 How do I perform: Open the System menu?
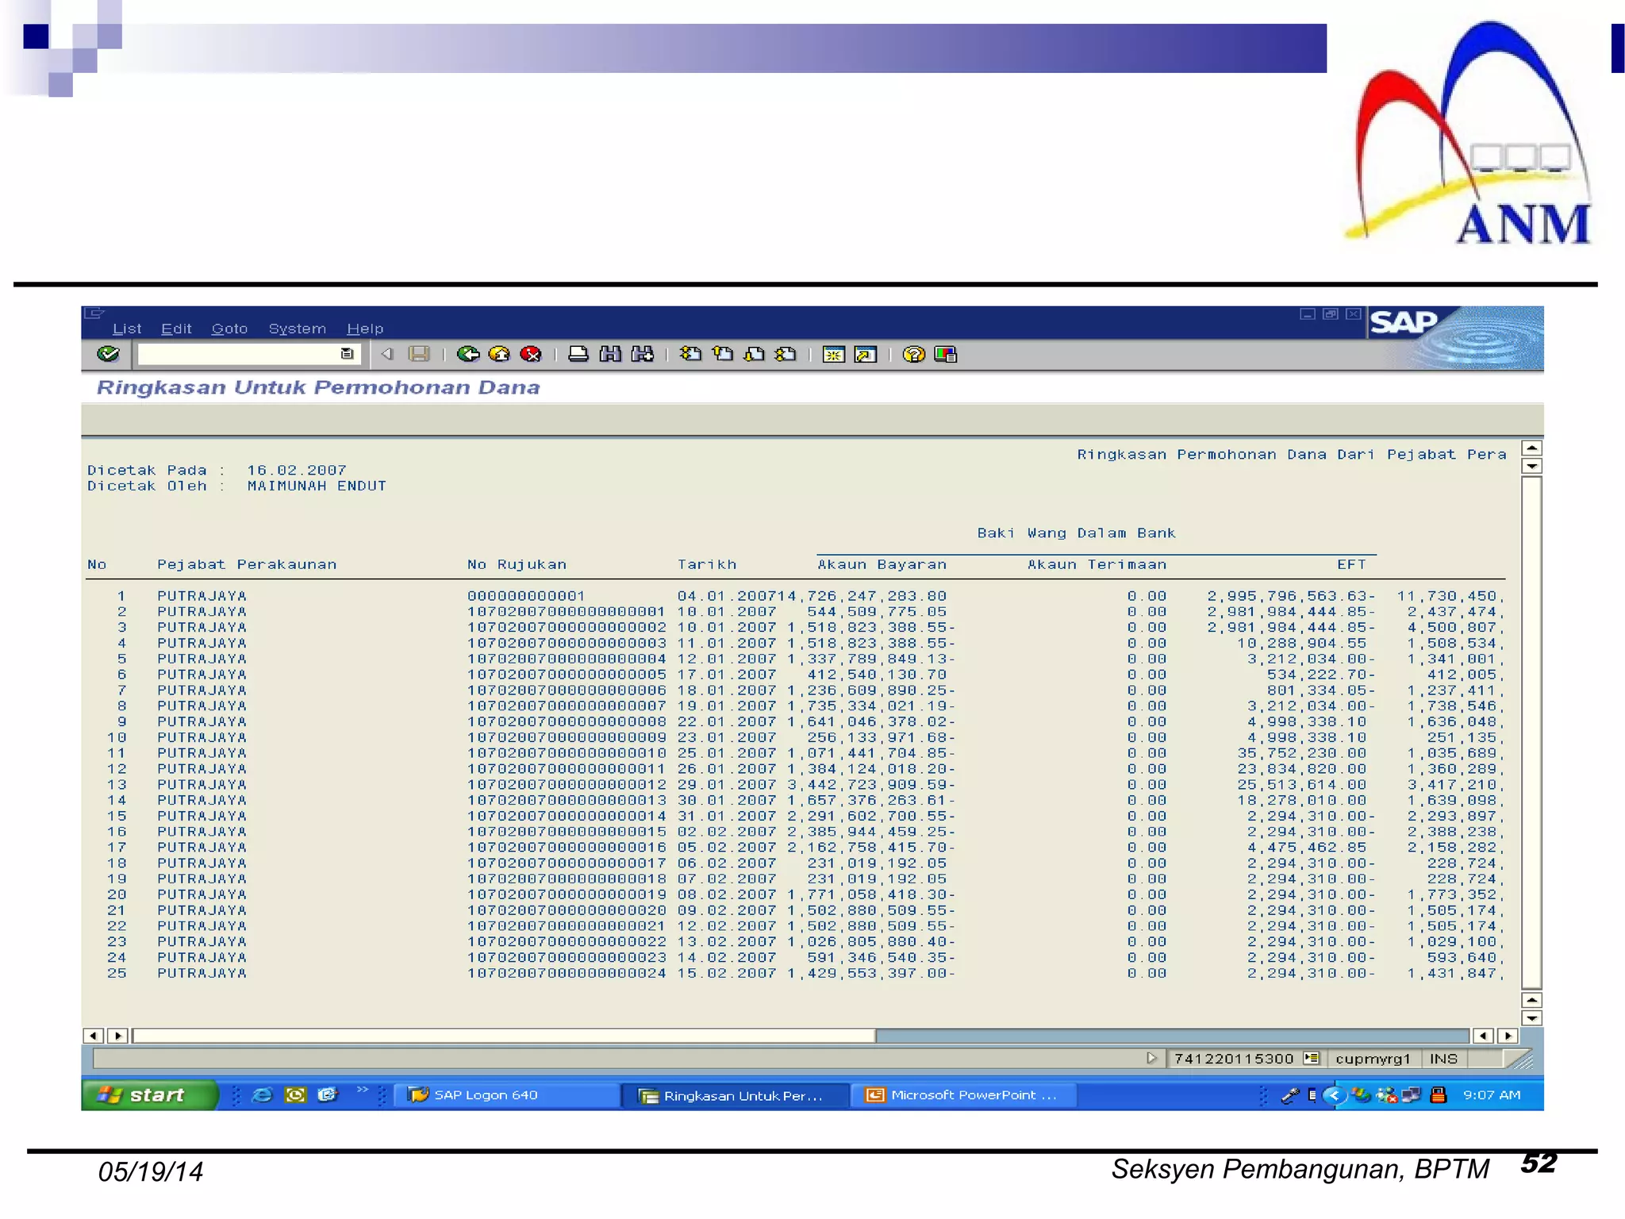[297, 329]
